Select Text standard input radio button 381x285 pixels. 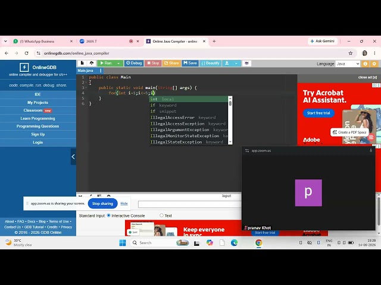pyautogui.click(x=161, y=215)
